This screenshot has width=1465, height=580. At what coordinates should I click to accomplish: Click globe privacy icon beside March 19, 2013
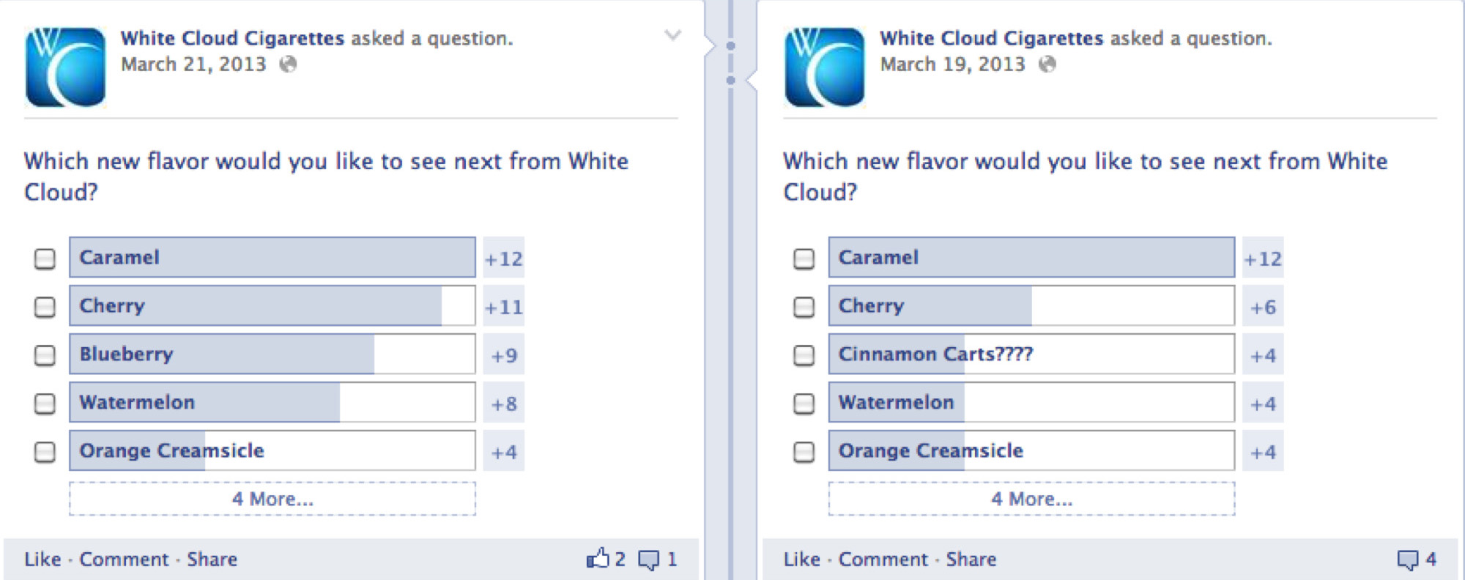pyautogui.click(x=1048, y=64)
